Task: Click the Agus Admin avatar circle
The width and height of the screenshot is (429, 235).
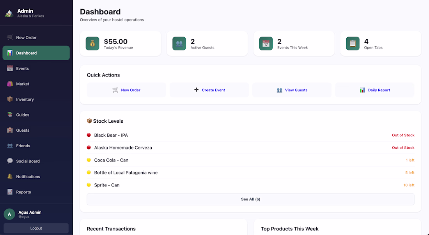Action: (9, 214)
